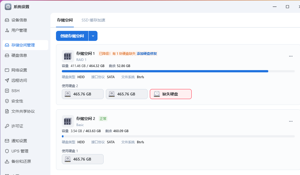
Task: Click the missing disk question-mark icon
Action: point(157,94)
